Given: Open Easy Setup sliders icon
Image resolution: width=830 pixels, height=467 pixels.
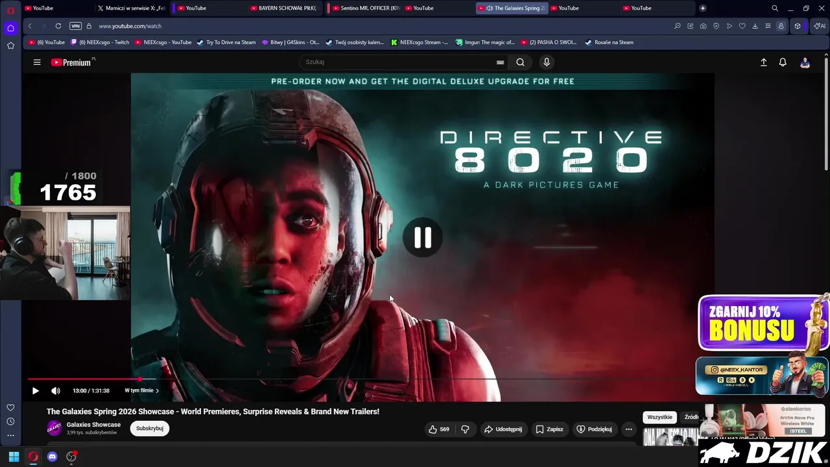Looking at the screenshot, I should (768, 26).
